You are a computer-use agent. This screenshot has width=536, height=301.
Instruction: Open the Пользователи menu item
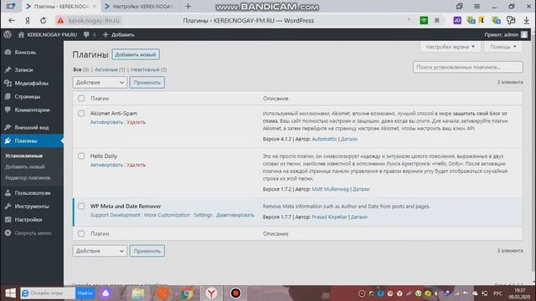pyautogui.click(x=32, y=193)
